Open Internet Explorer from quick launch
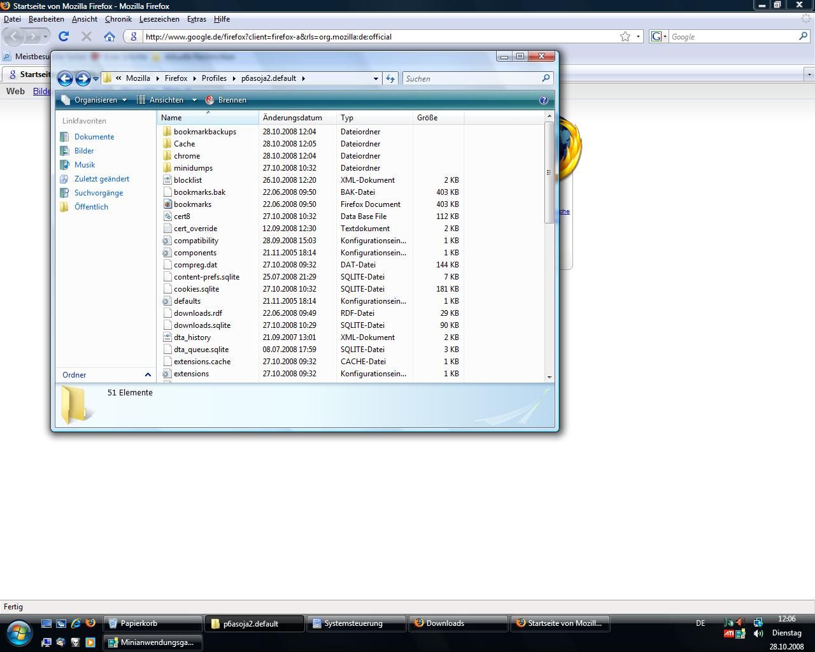815x652 pixels. (76, 623)
